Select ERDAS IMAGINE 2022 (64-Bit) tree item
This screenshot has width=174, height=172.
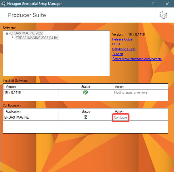click(37, 38)
